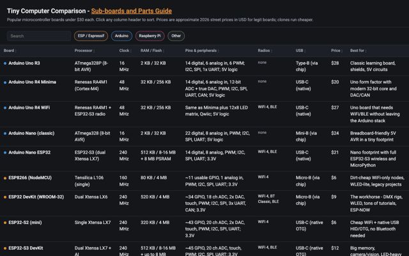409x256 pixels.
Task: Sort table by Price column header
Action: click(337, 51)
